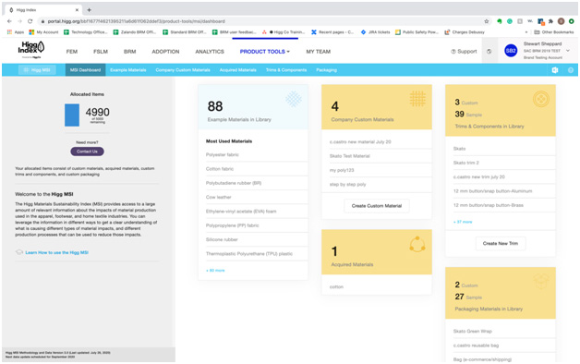580x364 pixels.
Task: Open Cow leather material
Action: point(219,197)
